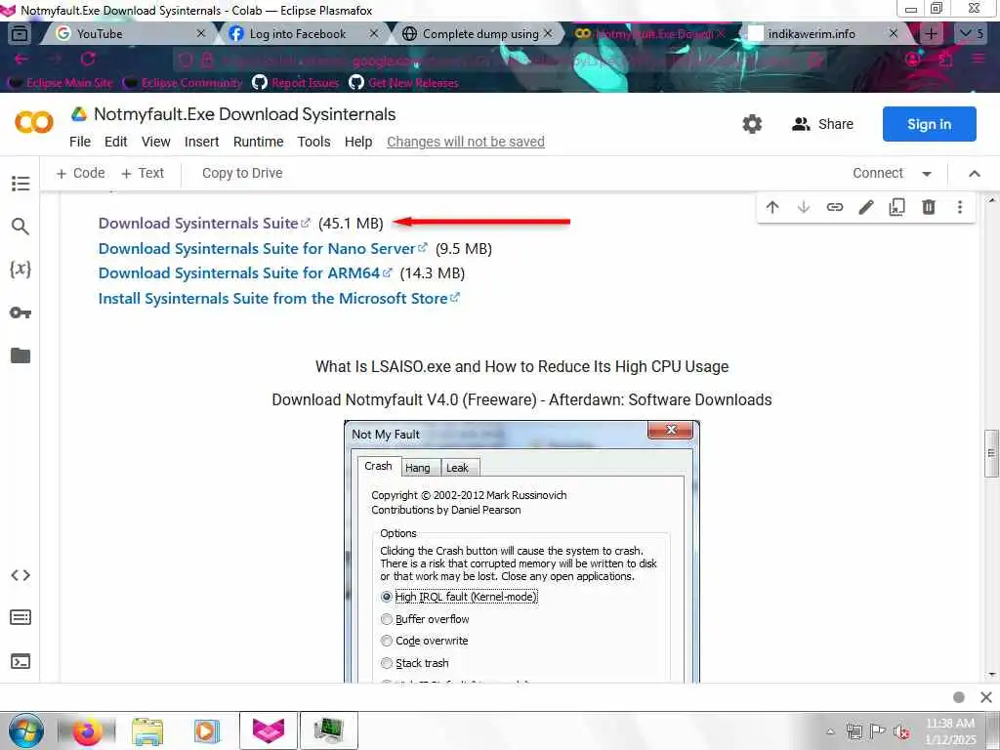1000x750 pixels.
Task: Click the Share button
Action: coord(822,124)
